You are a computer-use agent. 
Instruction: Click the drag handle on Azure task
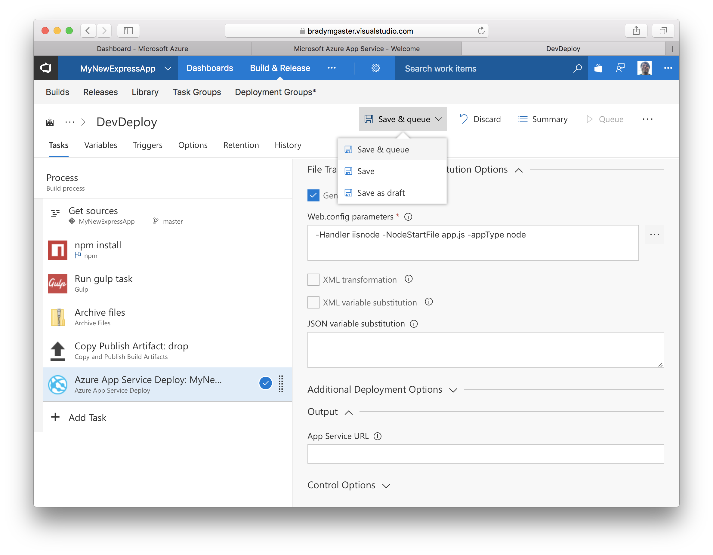[x=281, y=384]
